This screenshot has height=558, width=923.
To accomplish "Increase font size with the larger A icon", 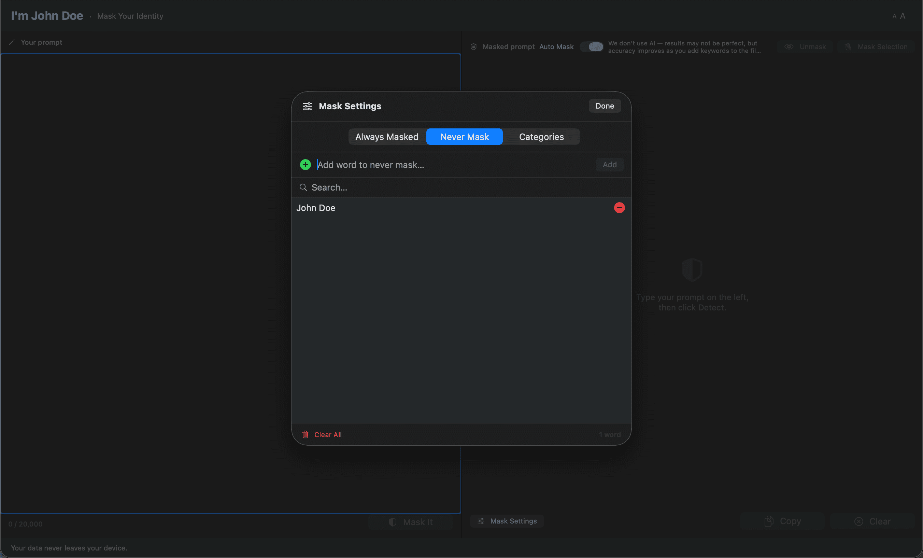I will point(903,16).
